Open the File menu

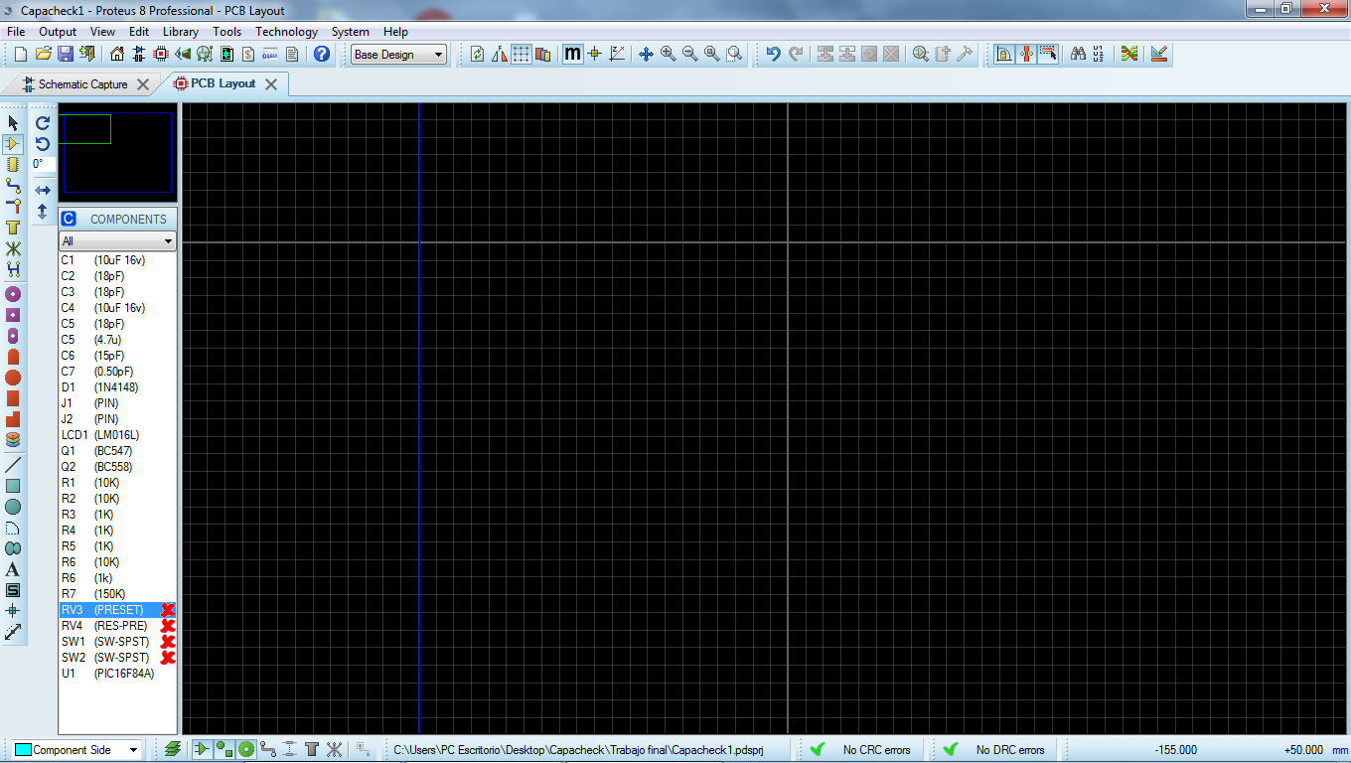(x=16, y=32)
